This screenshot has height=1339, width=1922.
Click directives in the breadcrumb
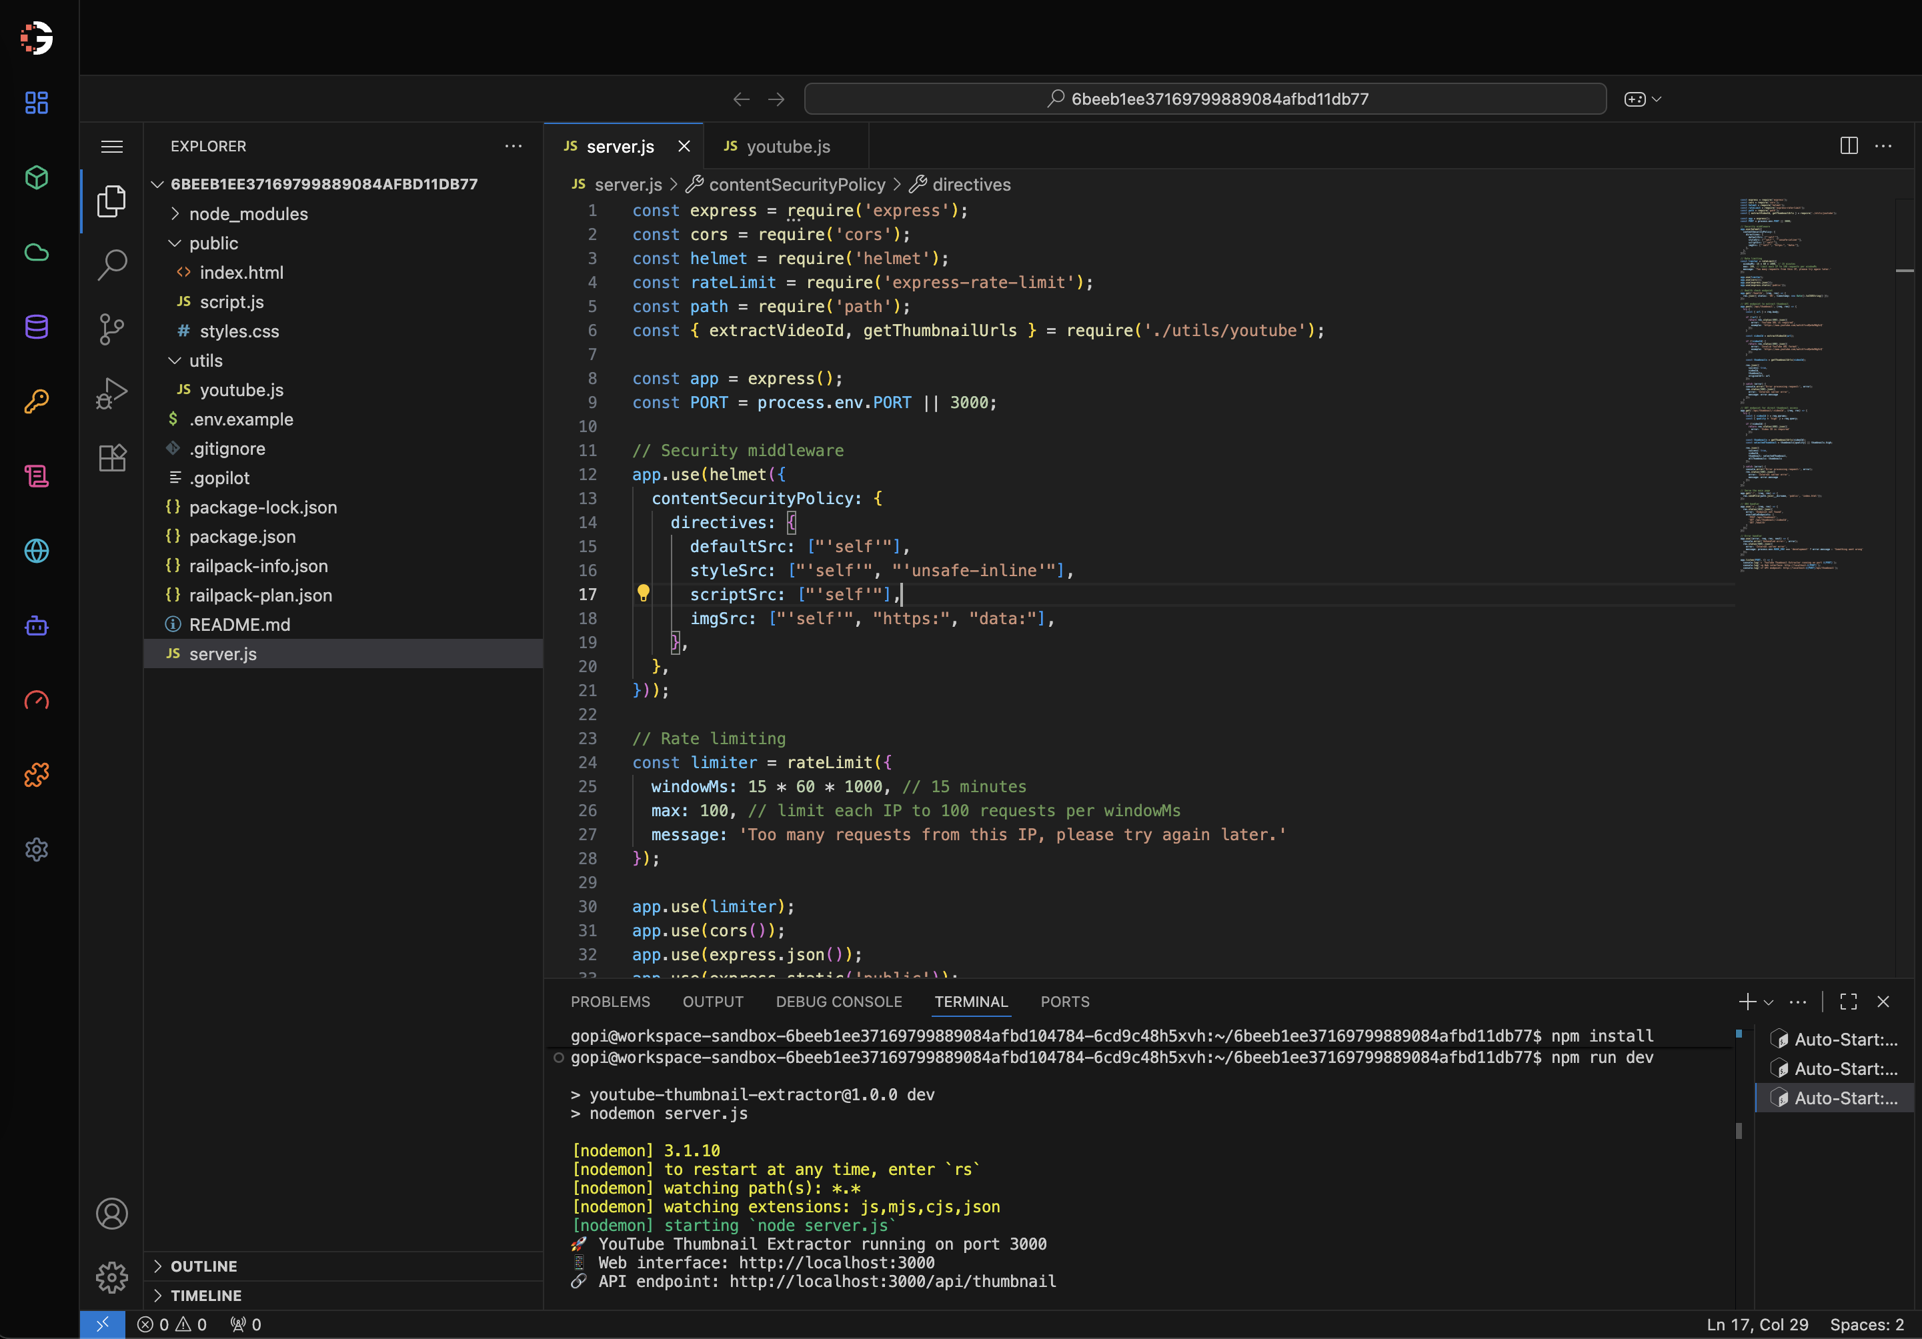pyautogui.click(x=971, y=184)
